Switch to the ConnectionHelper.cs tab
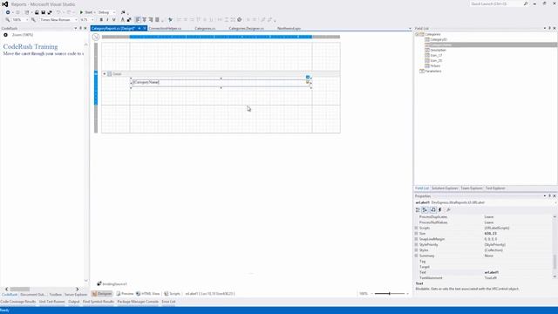558x314 pixels. 165,28
